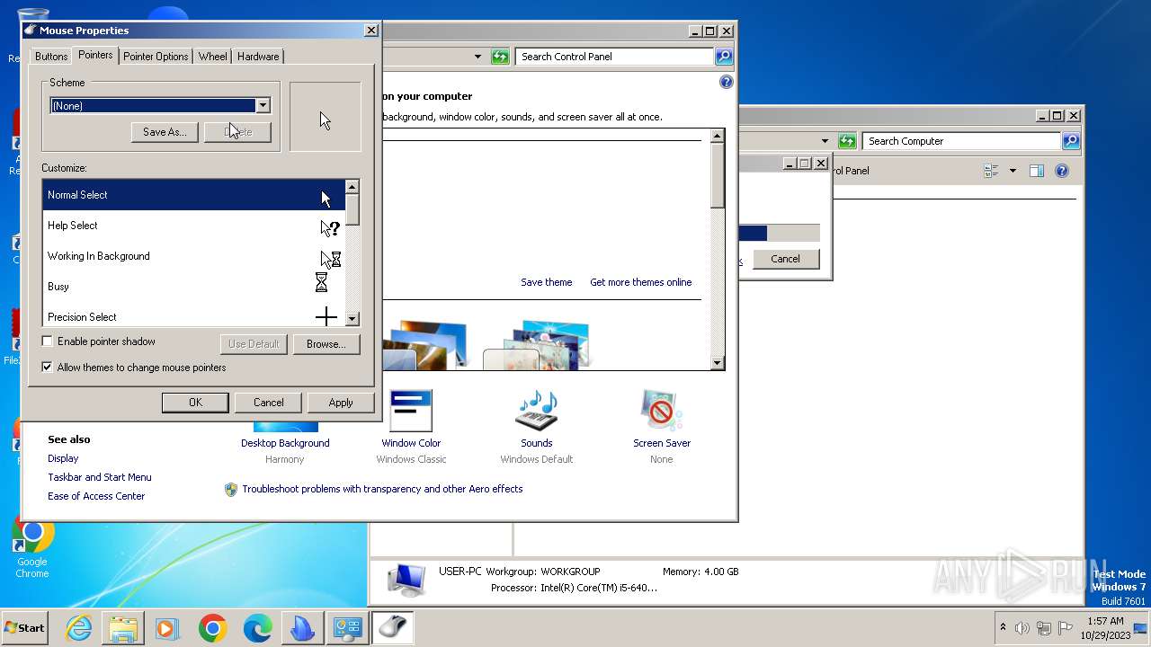Launch Microsoft Edge from the taskbar
The width and height of the screenshot is (1151, 647).
258,628
